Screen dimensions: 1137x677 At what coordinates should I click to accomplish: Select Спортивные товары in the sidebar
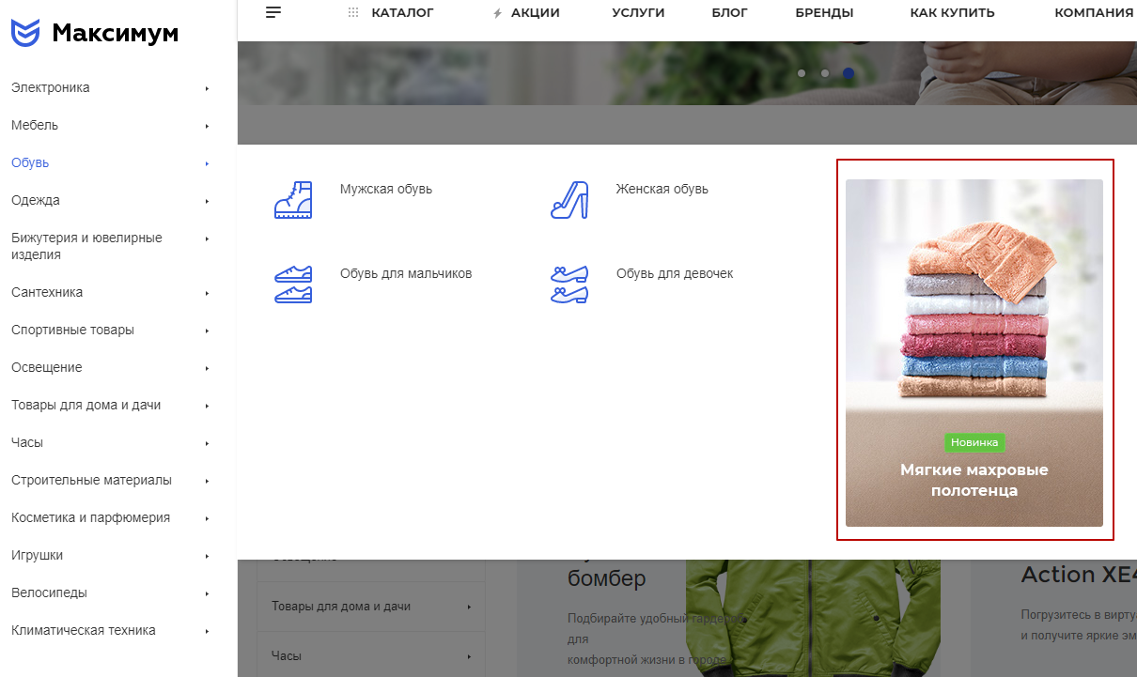tap(72, 330)
